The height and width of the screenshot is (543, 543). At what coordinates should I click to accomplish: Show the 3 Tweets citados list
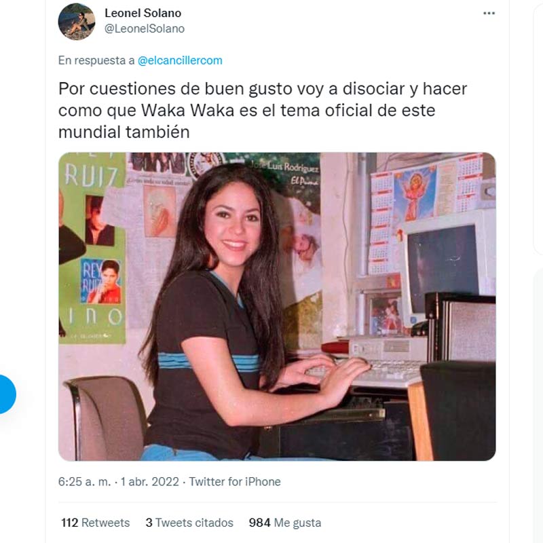189,522
